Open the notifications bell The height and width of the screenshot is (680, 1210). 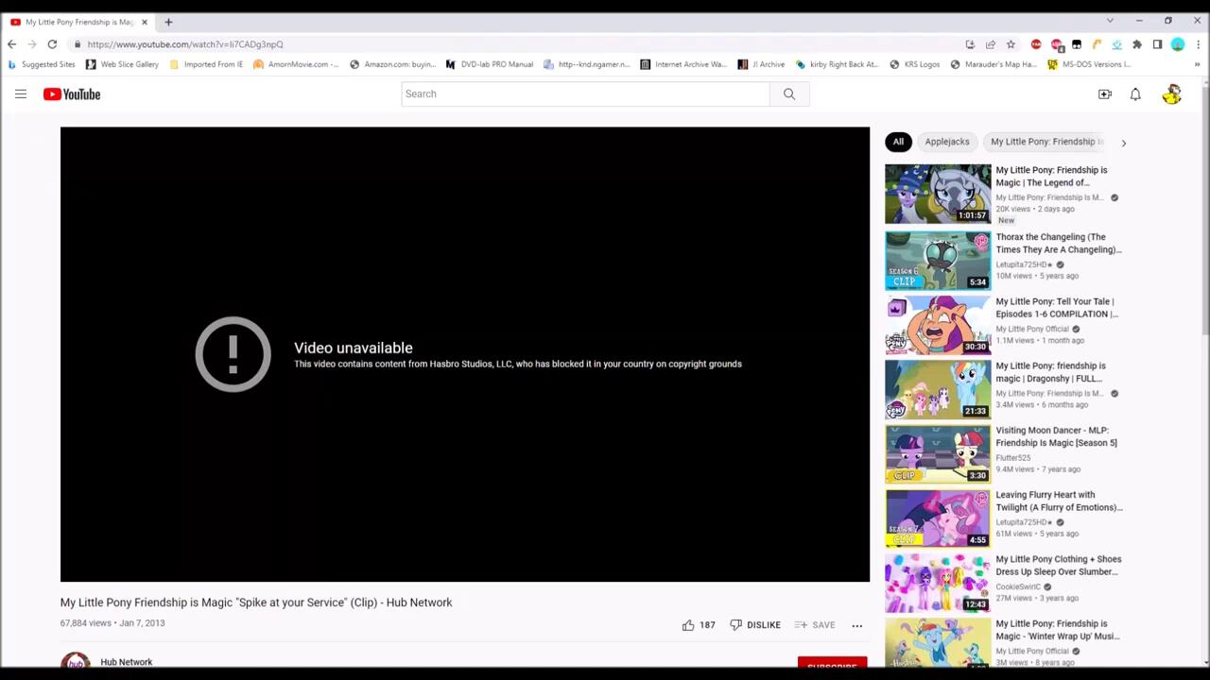[x=1135, y=93]
